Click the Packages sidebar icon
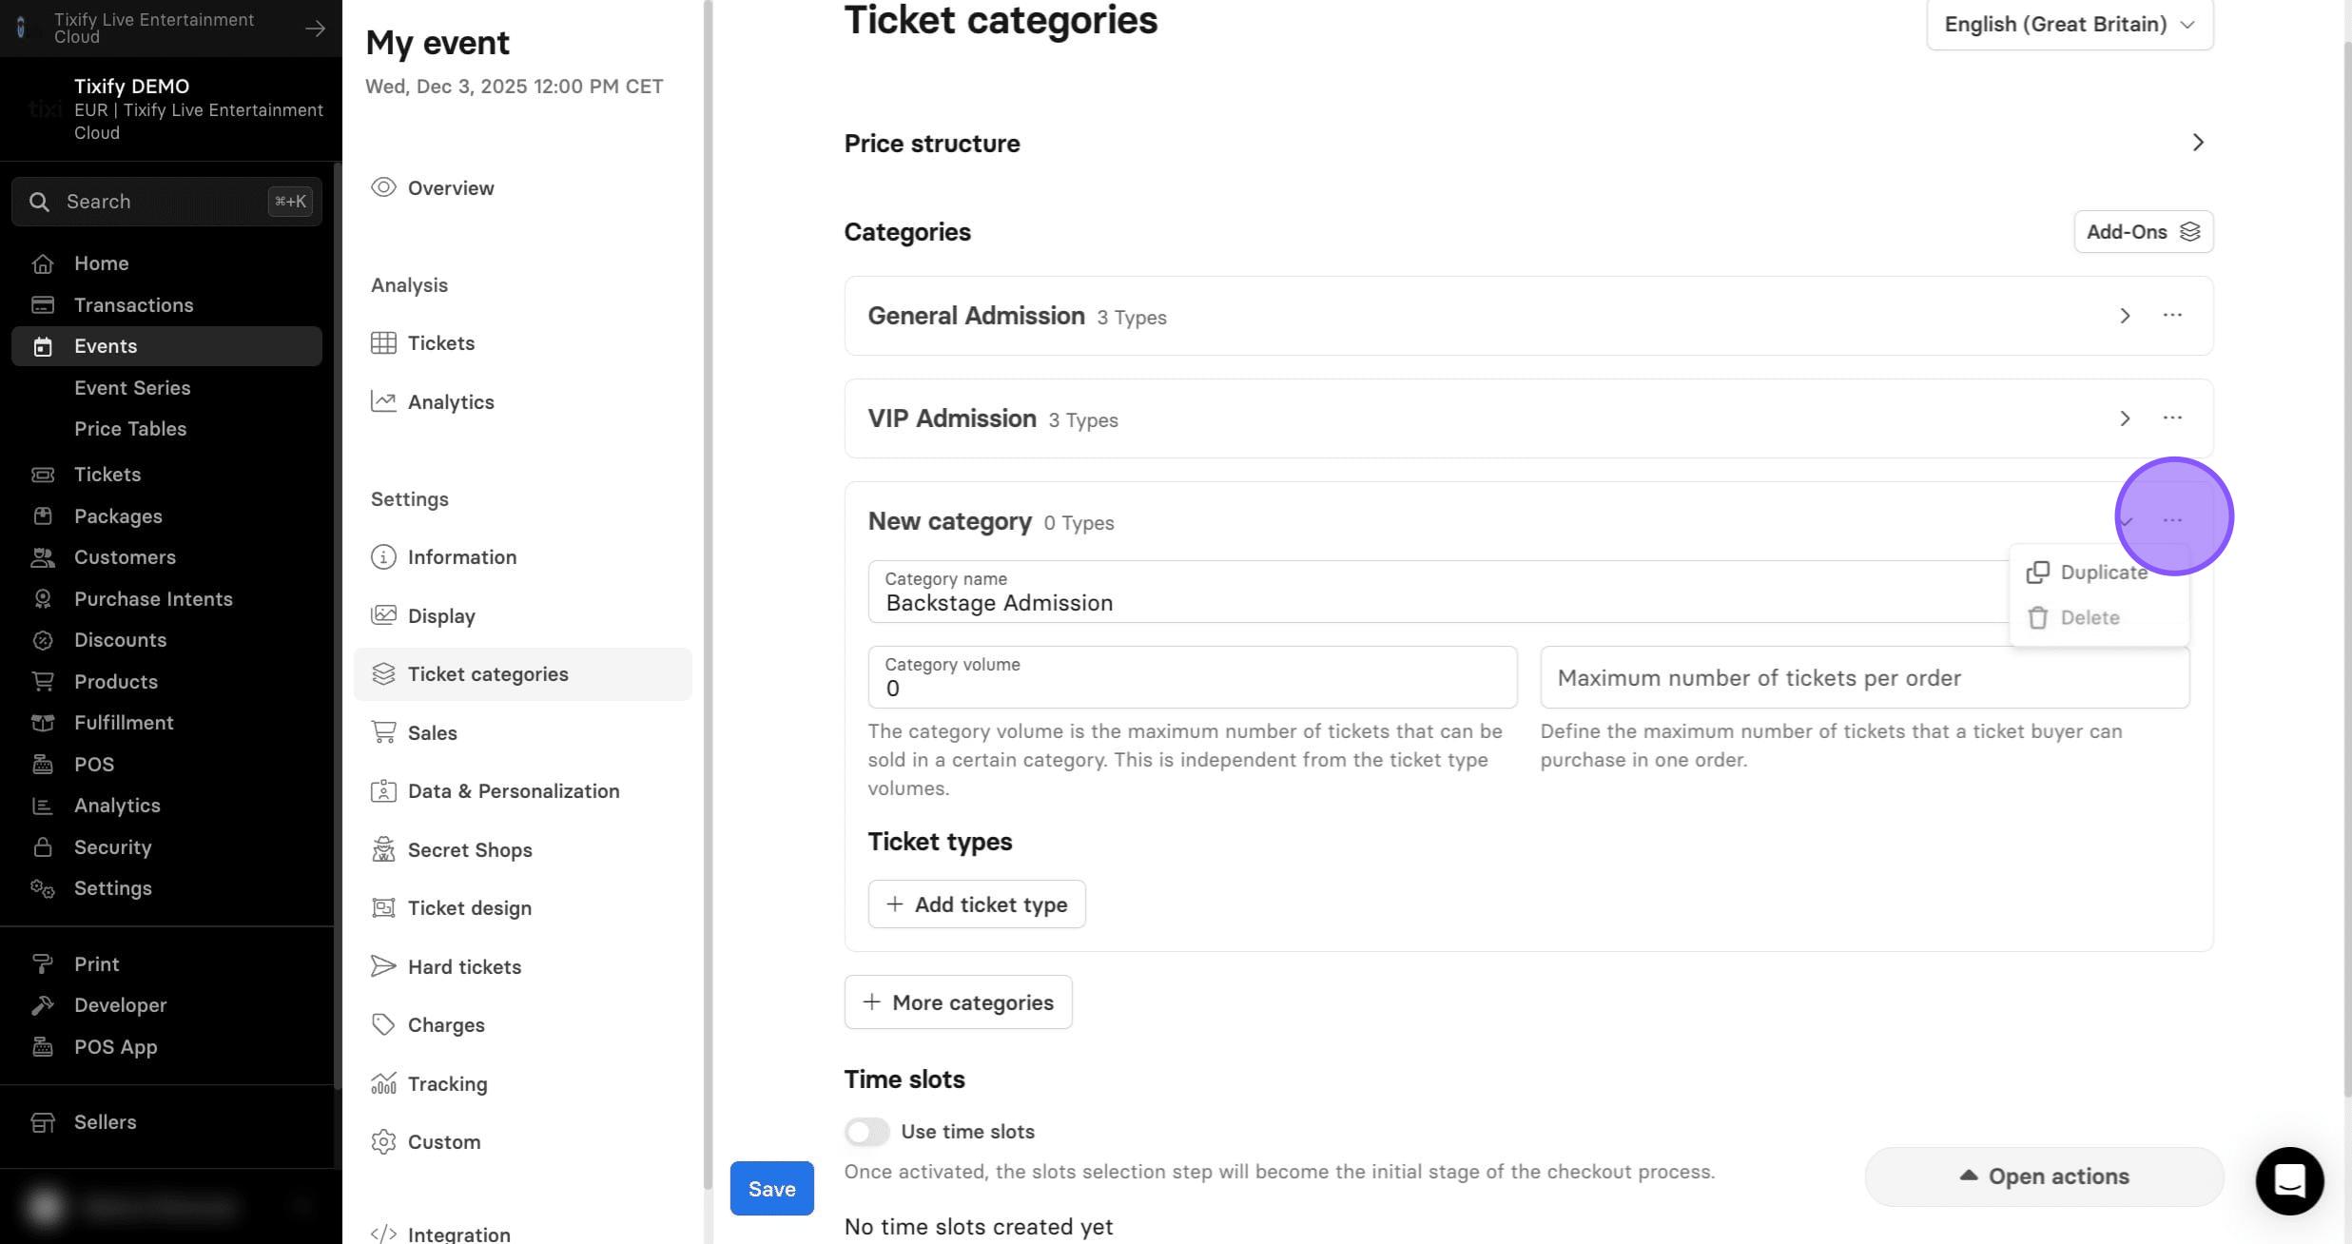Viewport: 2352px width, 1244px height. (43, 516)
